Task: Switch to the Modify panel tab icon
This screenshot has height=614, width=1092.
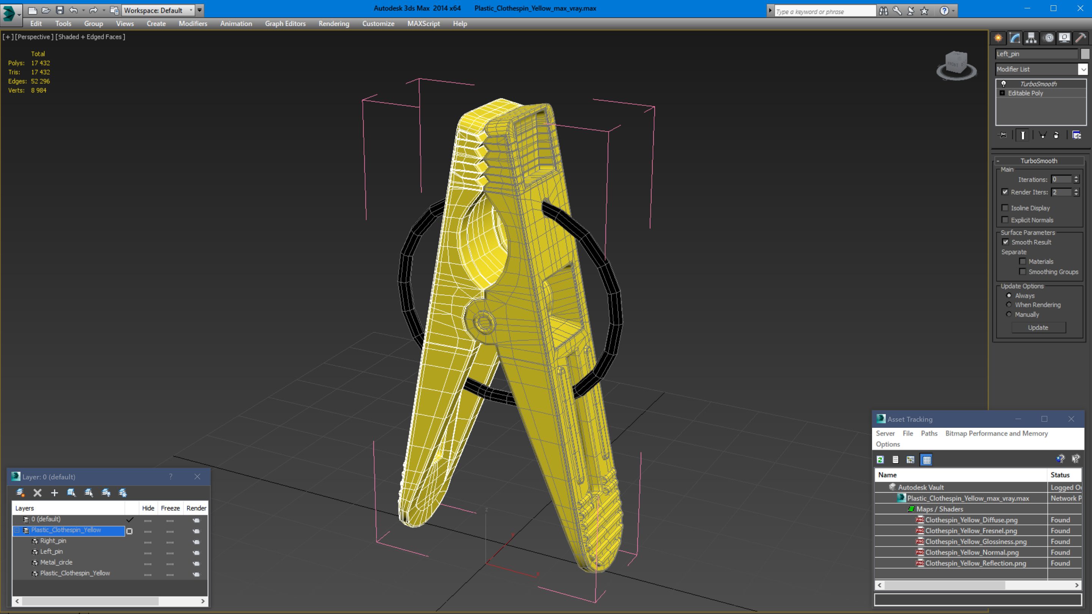Action: (x=1015, y=38)
